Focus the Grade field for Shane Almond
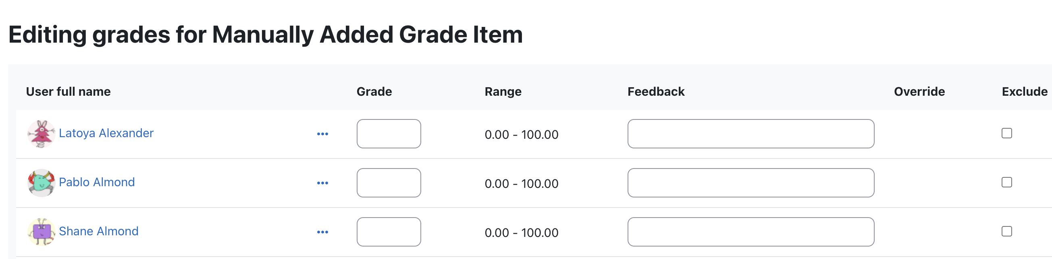 tap(389, 232)
